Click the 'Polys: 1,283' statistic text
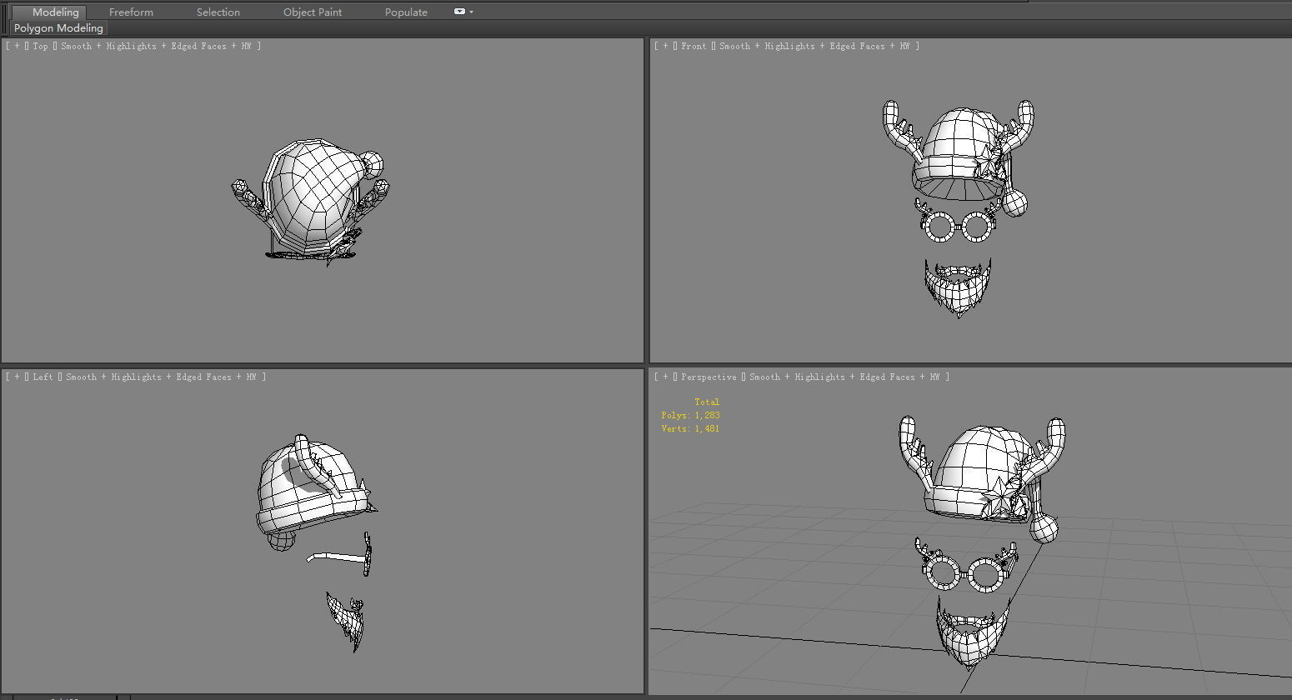 point(690,415)
